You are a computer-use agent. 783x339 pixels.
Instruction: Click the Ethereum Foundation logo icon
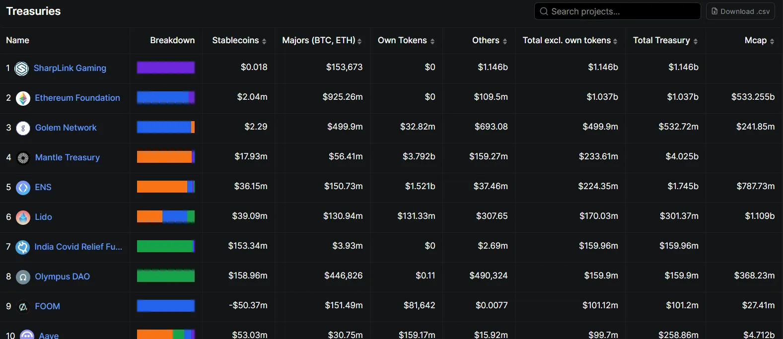[23, 98]
